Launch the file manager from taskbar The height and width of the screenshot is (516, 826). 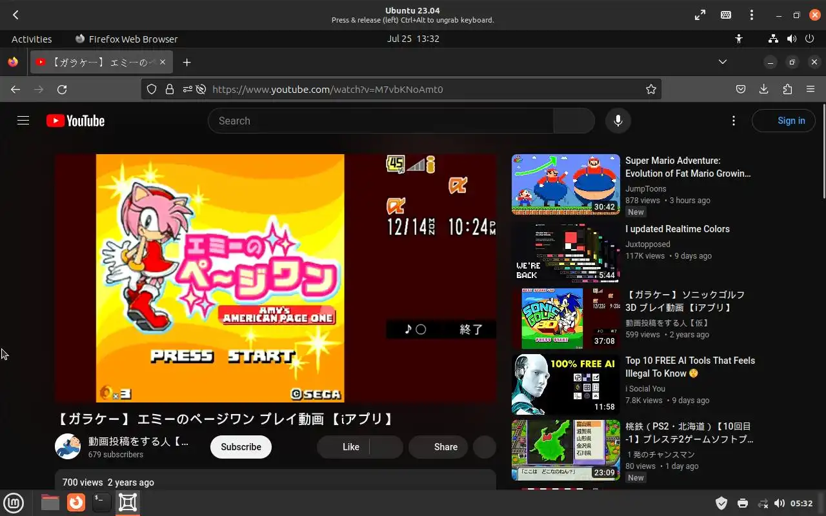pos(50,502)
